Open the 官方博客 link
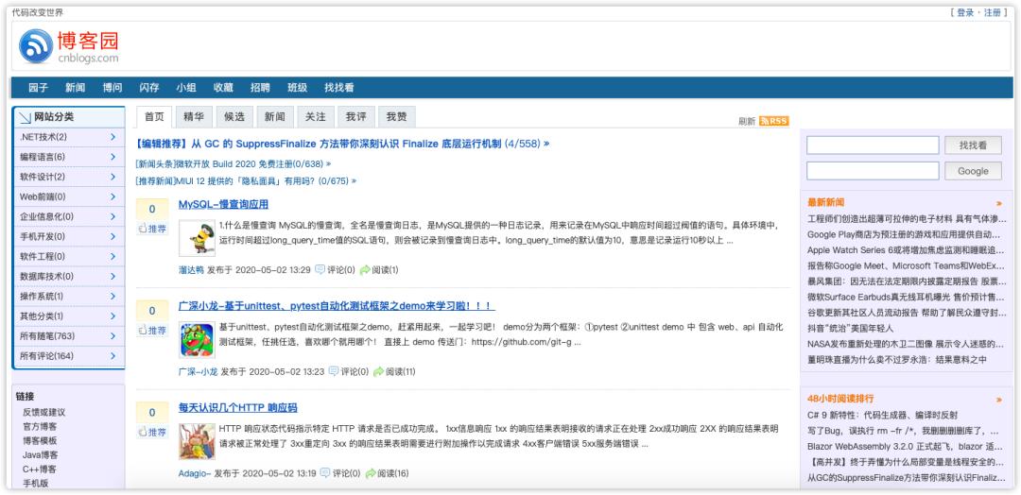 [x=40, y=427]
